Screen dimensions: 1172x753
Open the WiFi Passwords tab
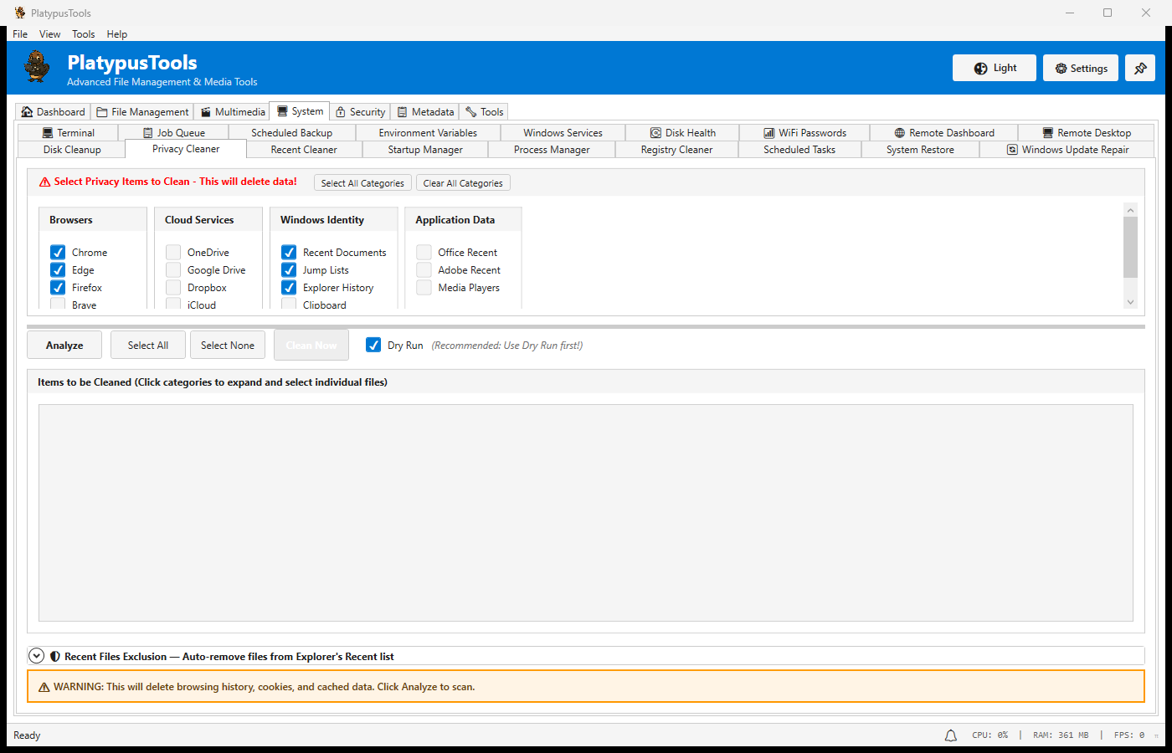804,133
